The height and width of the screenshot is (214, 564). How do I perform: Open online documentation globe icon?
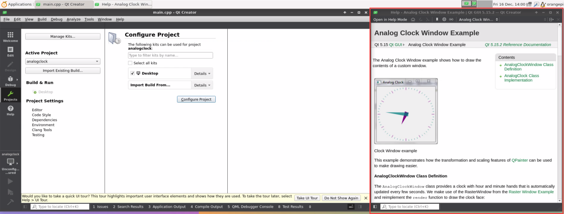tap(444, 19)
